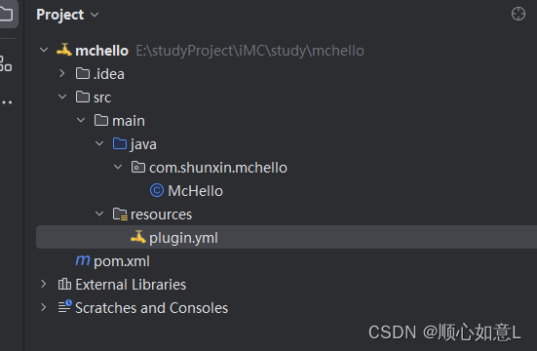Screen dimensions: 537x351
Task: Click the locate-file crosshair icon
Action: (518, 14)
